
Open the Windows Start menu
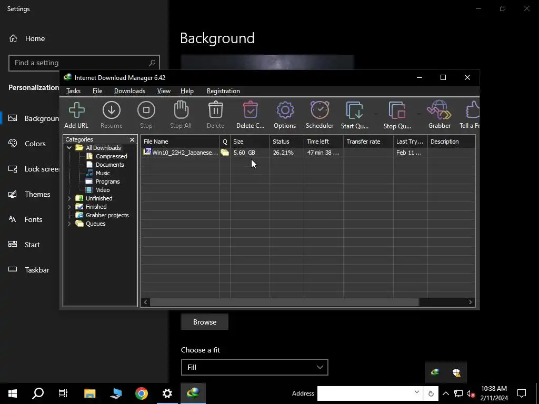(x=13, y=393)
